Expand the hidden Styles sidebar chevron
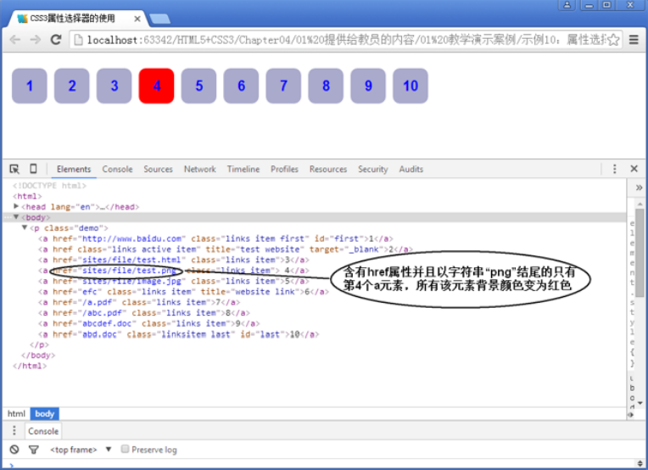The image size is (648, 470). pos(639,187)
